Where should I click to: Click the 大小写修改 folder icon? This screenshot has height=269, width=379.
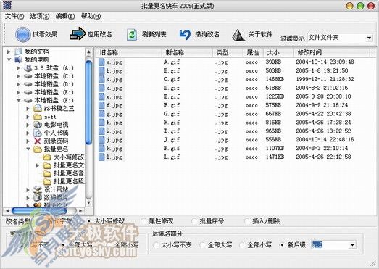(x=47, y=157)
